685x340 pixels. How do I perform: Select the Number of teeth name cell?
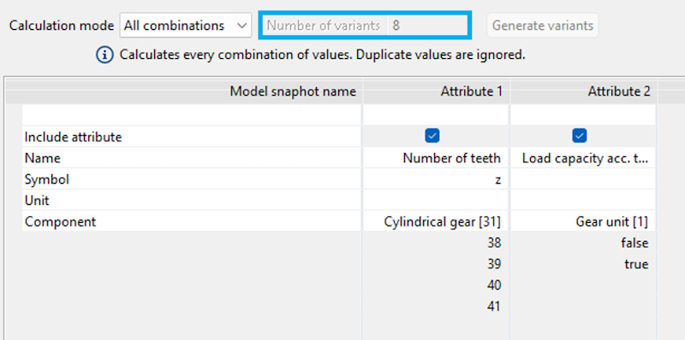[x=436, y=158]
